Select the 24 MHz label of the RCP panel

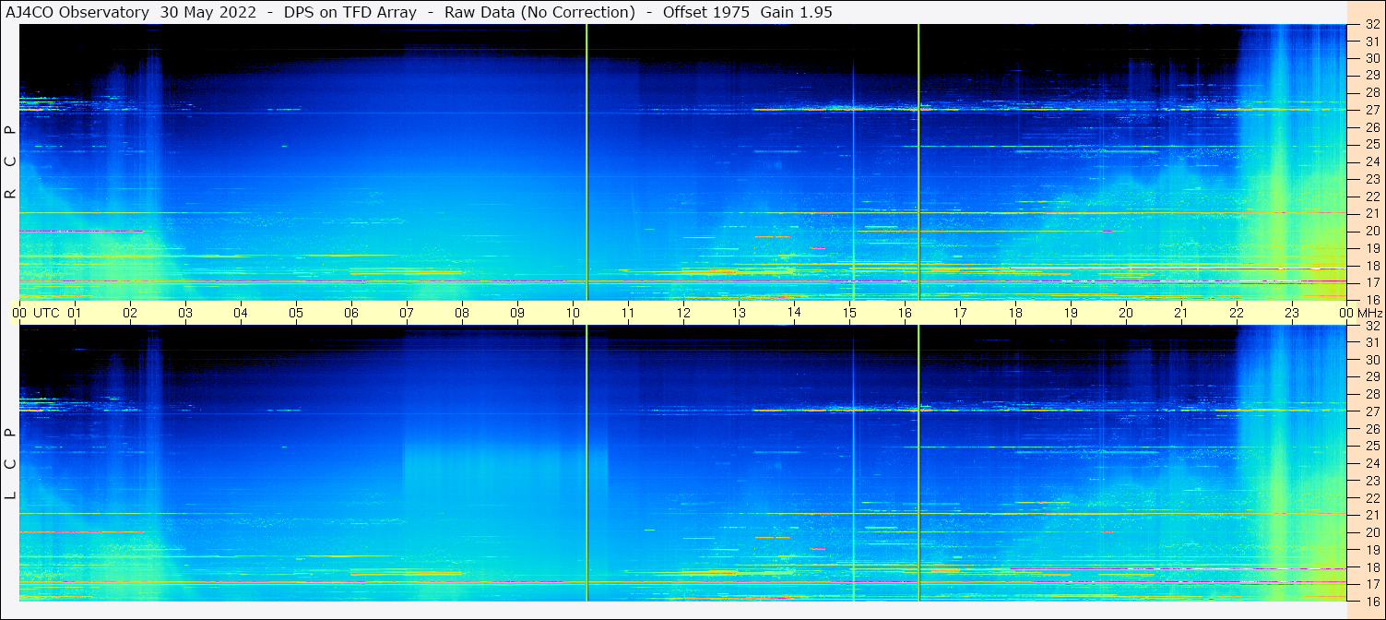pos(1371,161)
